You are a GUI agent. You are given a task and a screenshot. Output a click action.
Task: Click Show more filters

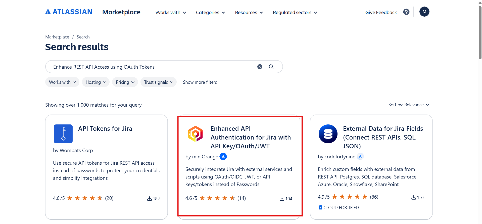[200, 82]
